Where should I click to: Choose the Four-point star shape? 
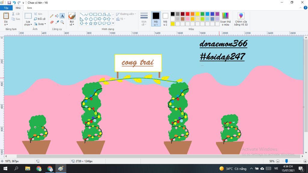click(86, 23)
